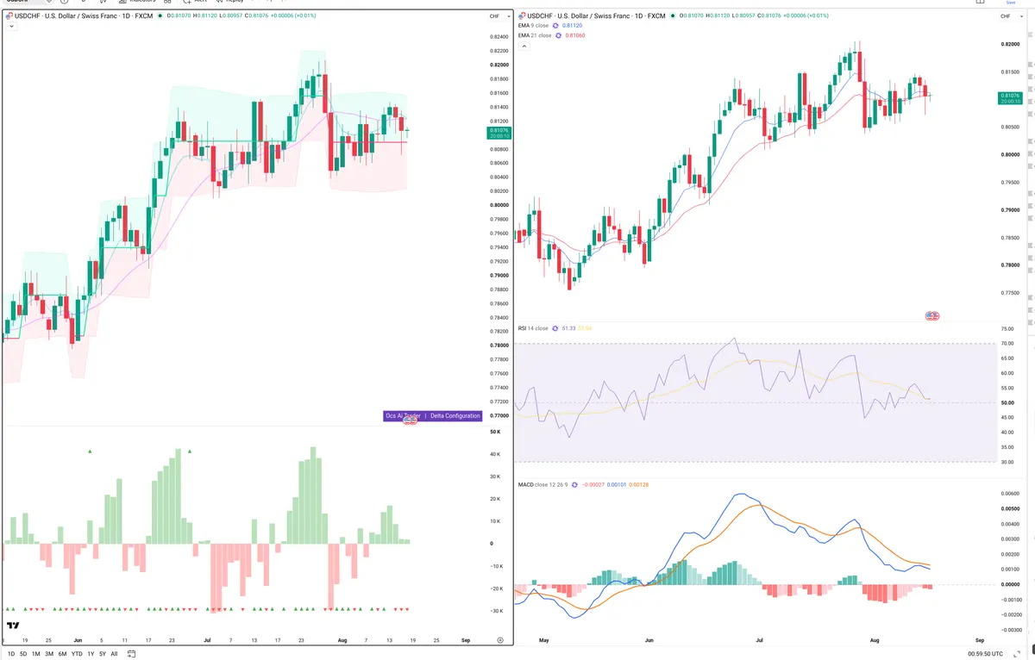
Task: Select All time range
Action: pyautogui.click(x=114, y=654)
